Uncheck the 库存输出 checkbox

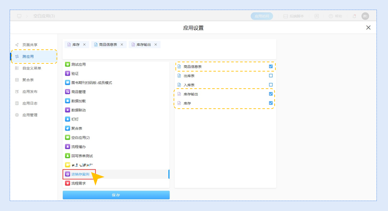[271, 94]
